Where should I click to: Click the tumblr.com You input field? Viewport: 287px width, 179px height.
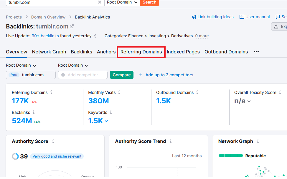coord(31,75)
